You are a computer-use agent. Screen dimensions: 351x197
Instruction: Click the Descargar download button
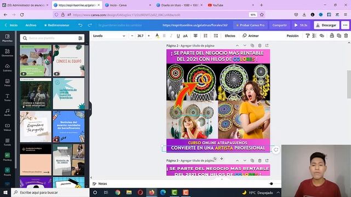[x=326, y=25]
